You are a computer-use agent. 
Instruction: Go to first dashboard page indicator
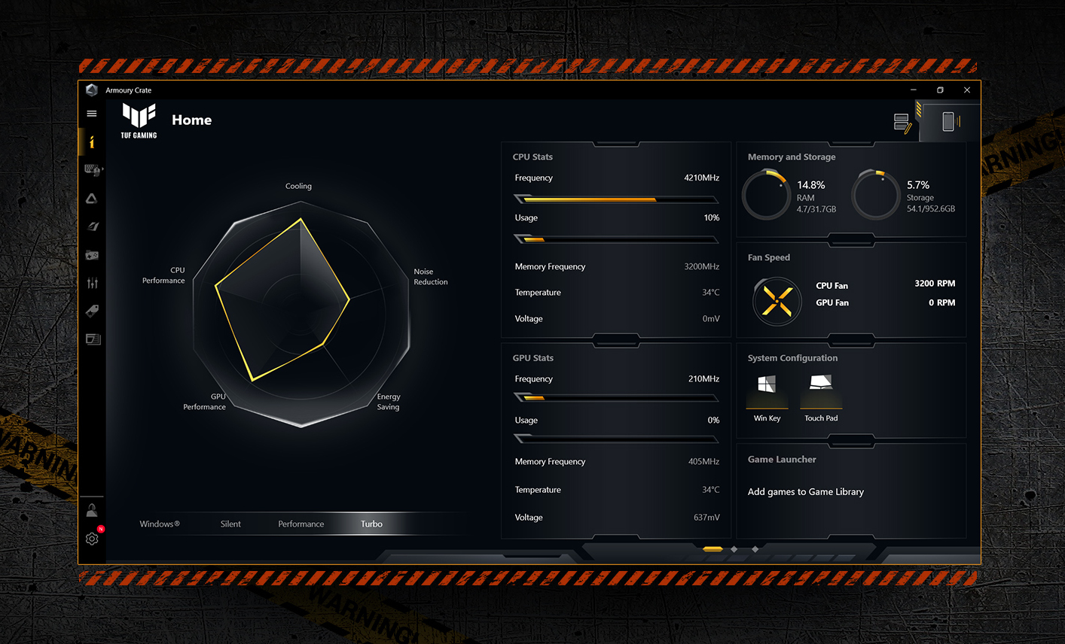pyautogui.click(x=713, y=549)
